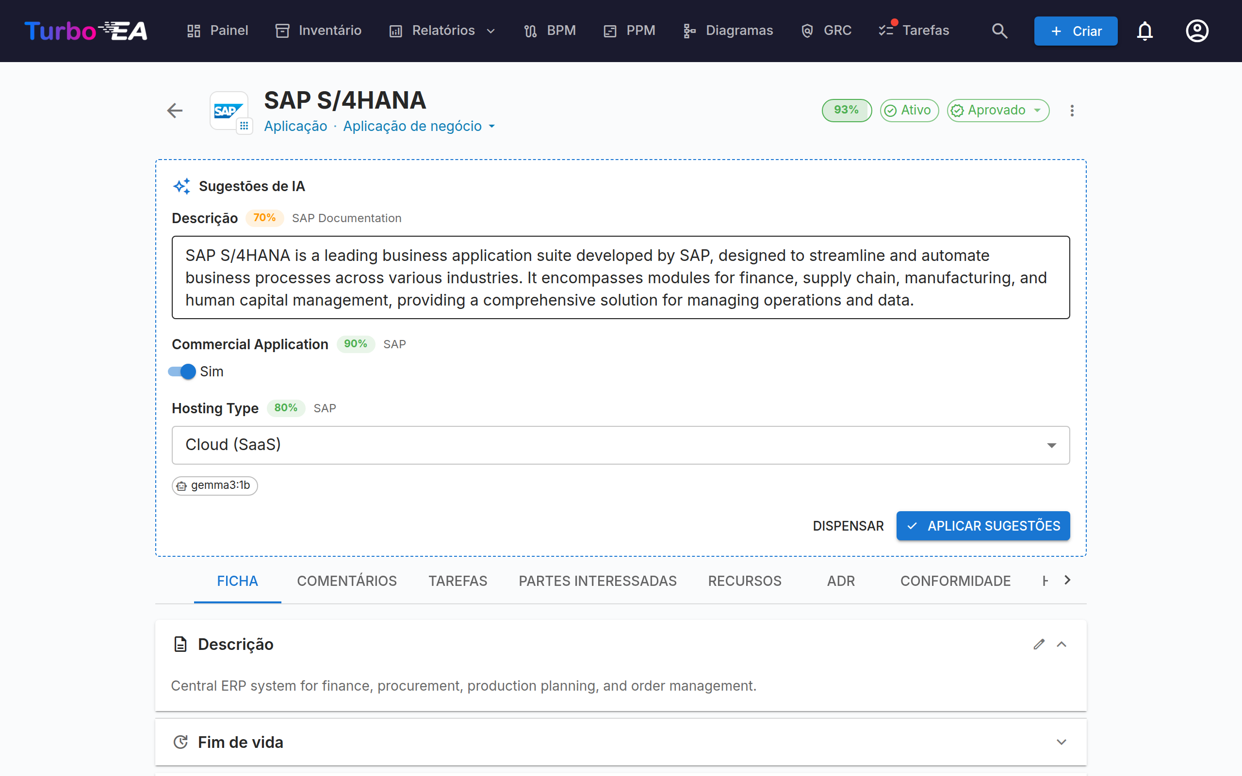The image size is (1242, 776).
Task: Open the ADR tab
Action: (x=841, y=581)
